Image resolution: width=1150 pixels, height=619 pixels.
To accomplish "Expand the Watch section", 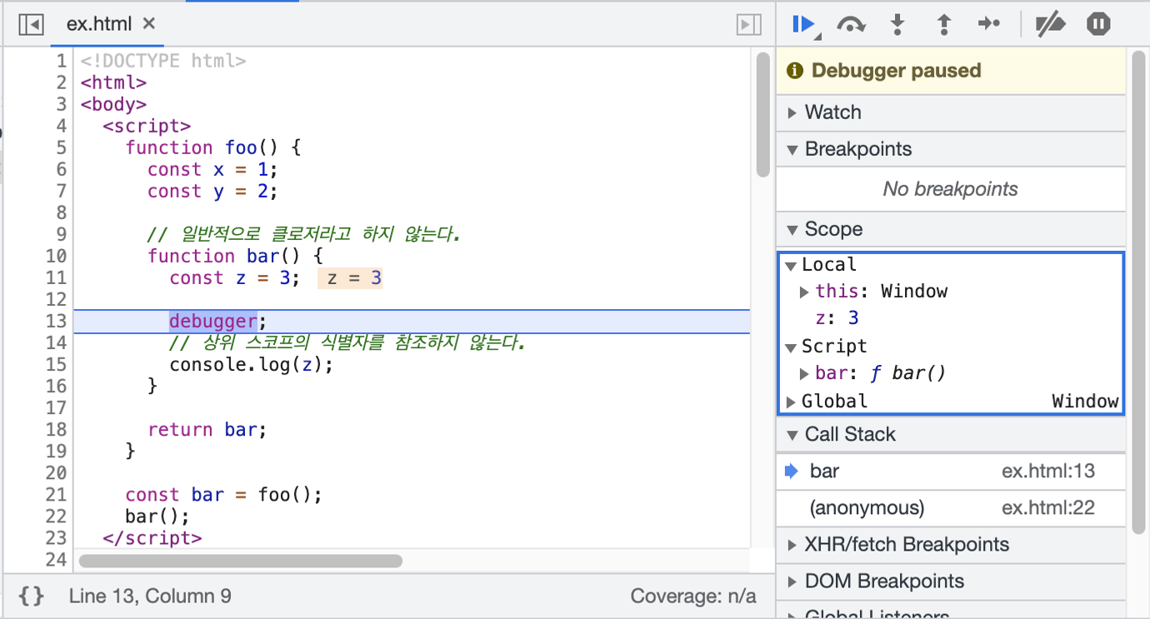I will click(x=951, y=112).
